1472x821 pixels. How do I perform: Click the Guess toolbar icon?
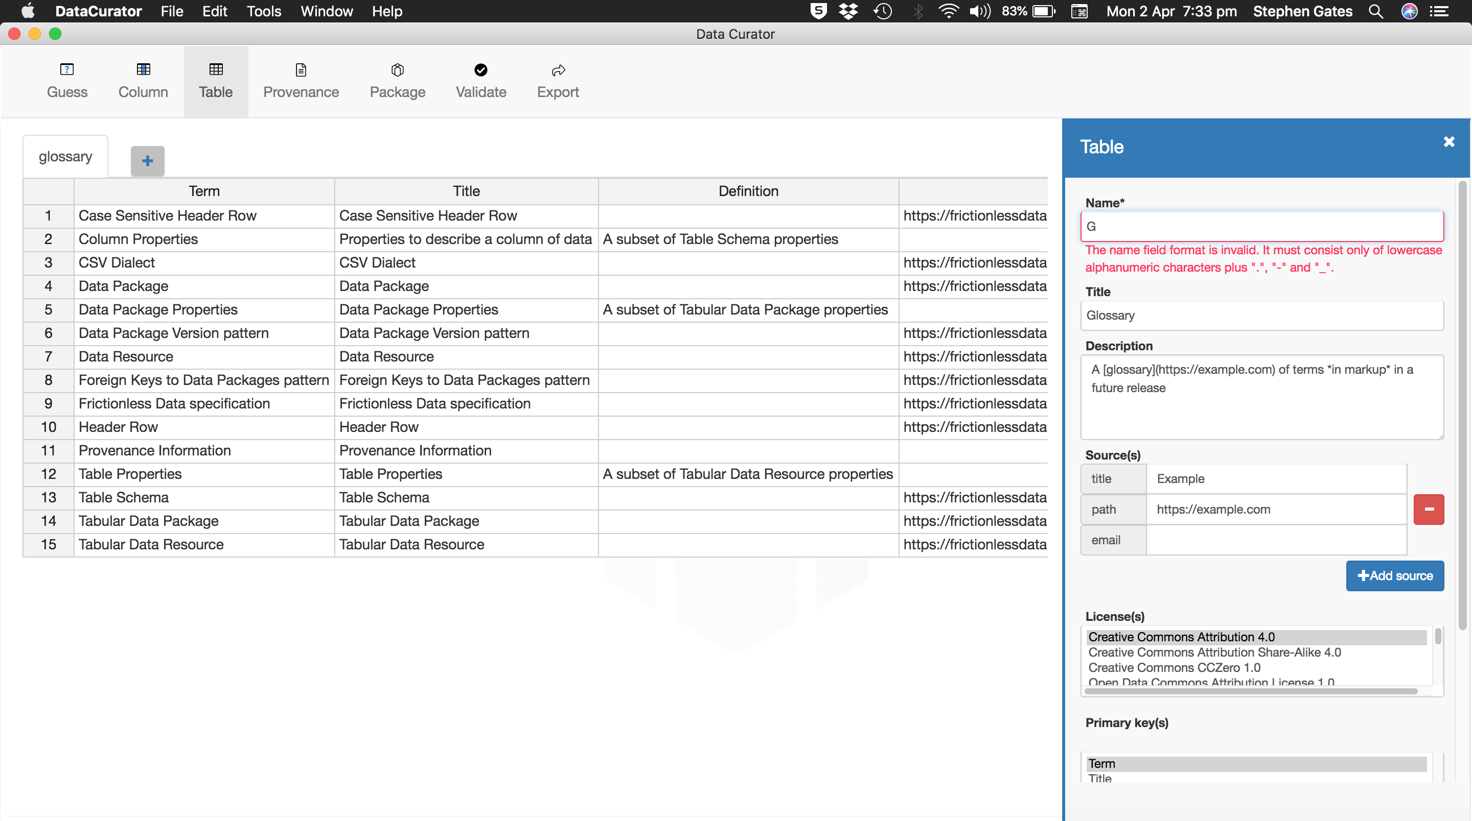(x=67, y=81)
